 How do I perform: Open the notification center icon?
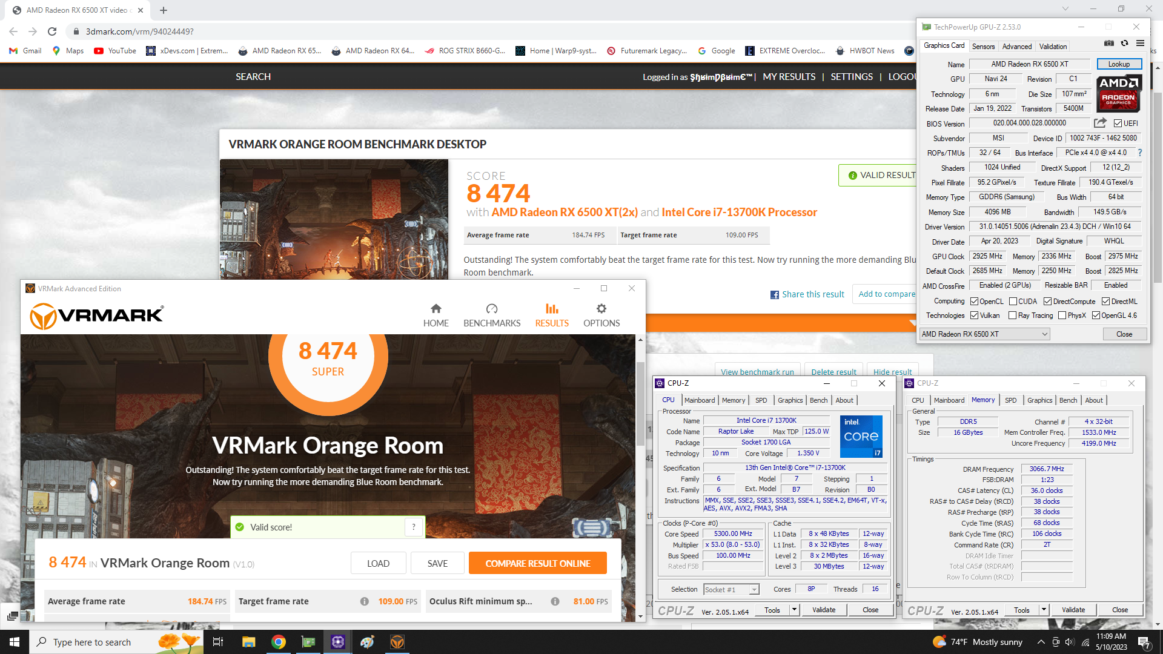1144,642
